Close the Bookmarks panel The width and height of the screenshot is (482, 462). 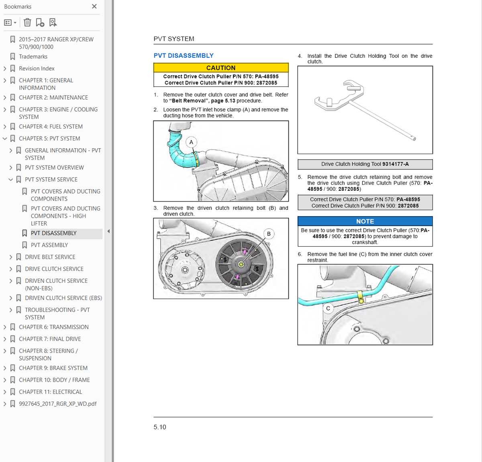(94, 6)
